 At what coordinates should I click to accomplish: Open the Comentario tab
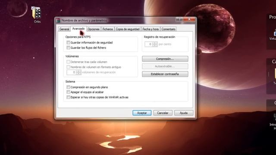pyautogui.click(x=168, y=29)
